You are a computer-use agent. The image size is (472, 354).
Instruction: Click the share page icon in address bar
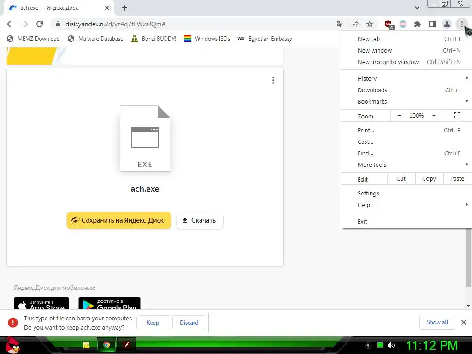click(355, 24)
